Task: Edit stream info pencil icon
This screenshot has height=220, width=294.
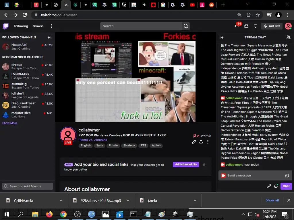Action: pyautogui.click(x=194, y=142)
